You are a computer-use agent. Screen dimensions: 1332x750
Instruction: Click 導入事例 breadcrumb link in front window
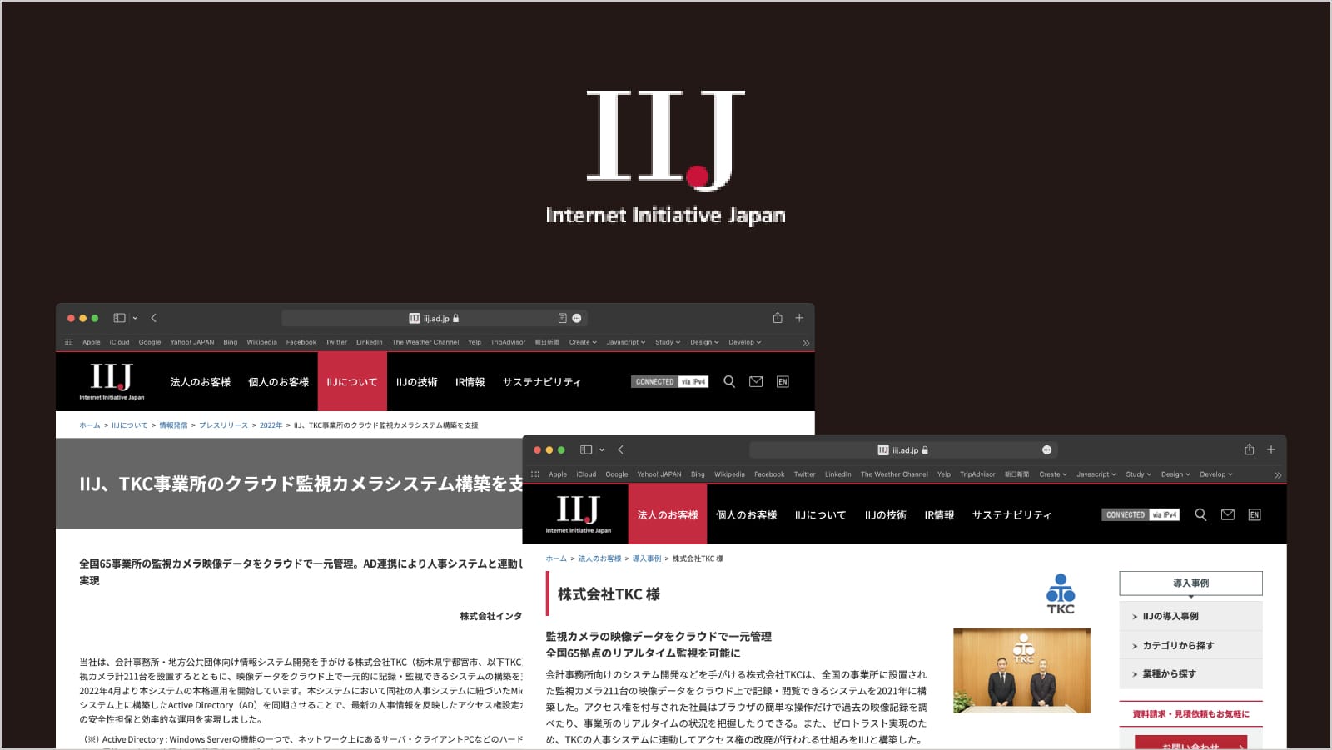click(647, 559)
